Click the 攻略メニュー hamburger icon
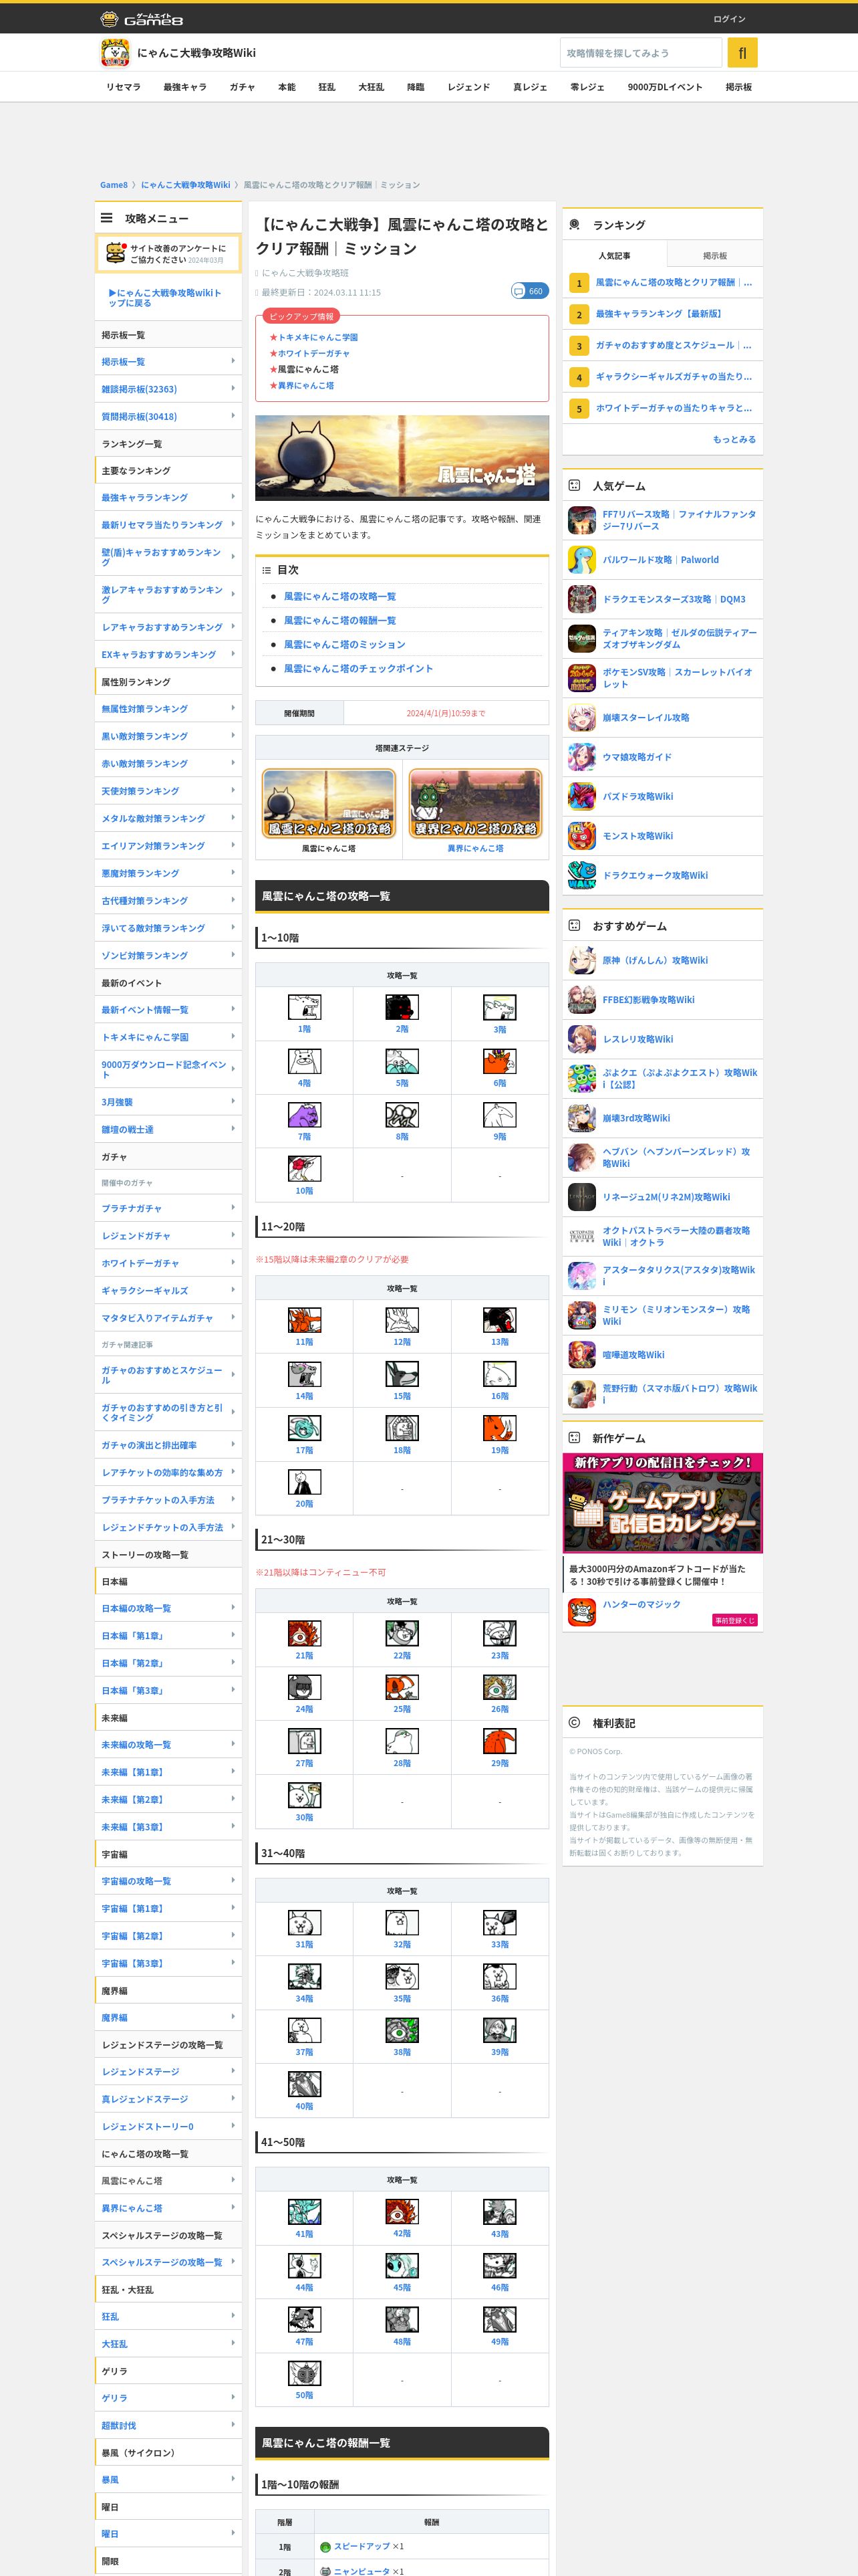 pyautogui.click(x=106, y=218)
